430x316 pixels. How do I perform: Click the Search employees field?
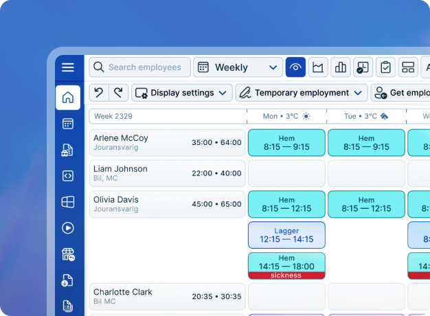coord(144,67)
